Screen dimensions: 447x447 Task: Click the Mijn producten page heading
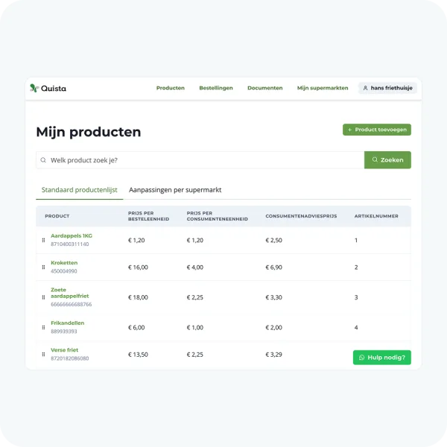click(x=89, y=132)
